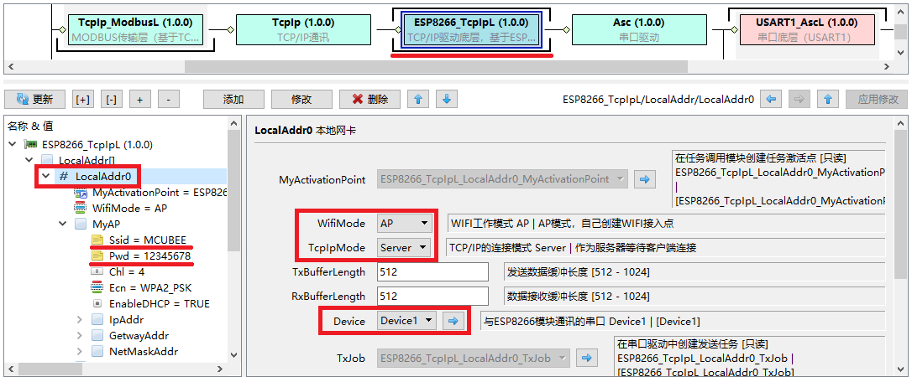Click the 修改 modify button
Viewport: 912px width, 382px height.
(301, 99)
